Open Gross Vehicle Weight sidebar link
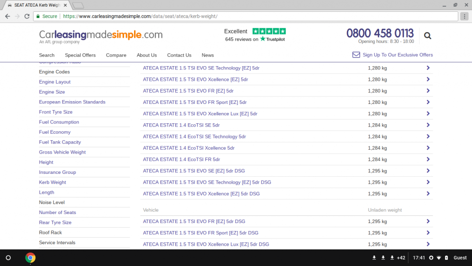 [x=62, y=152]
